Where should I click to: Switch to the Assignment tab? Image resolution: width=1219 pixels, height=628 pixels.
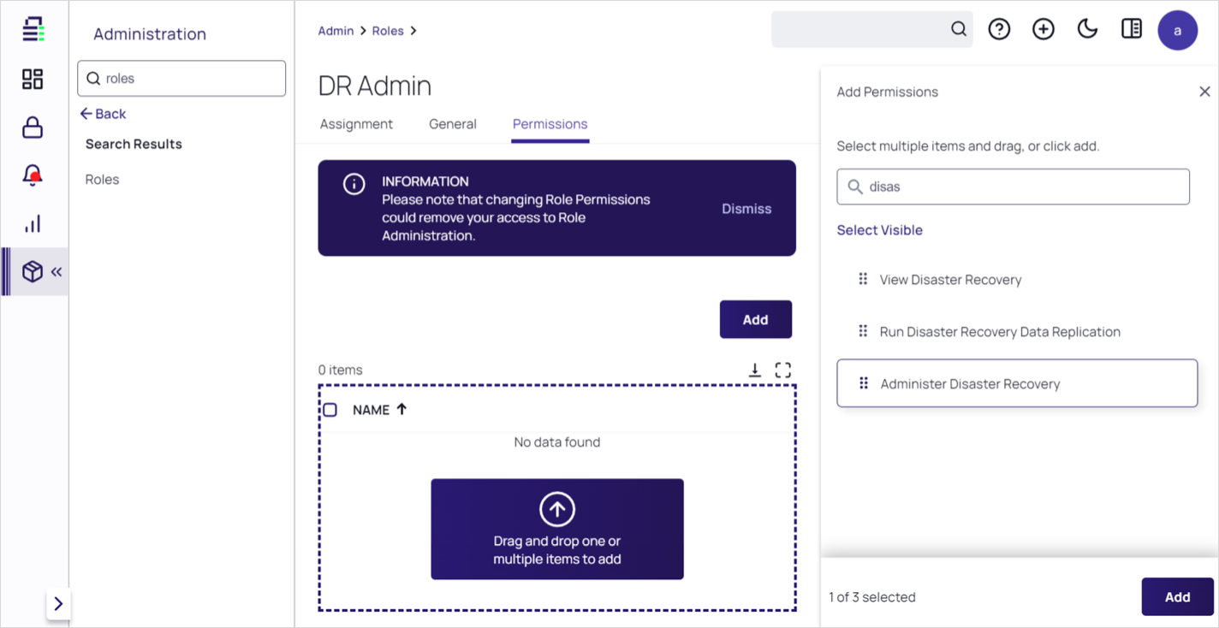(356, 124)
